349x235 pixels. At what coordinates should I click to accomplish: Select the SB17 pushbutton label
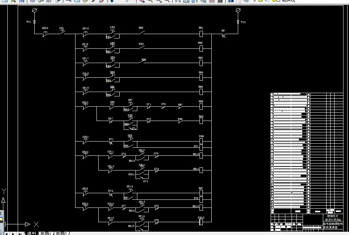tap(85, 59)
